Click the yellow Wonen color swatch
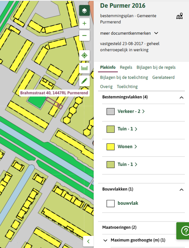The height and width of the screenshot is (248, 189). coord(110,147)
